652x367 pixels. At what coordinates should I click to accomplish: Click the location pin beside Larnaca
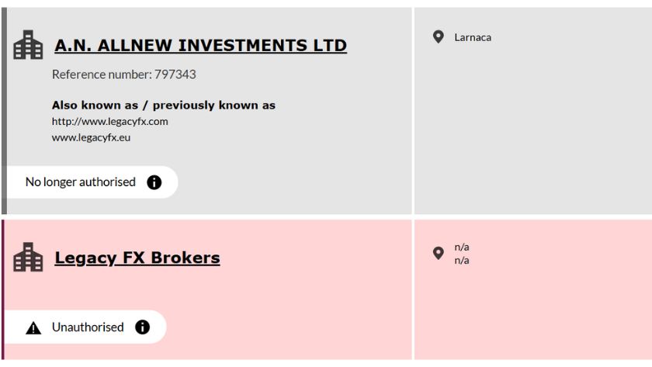pyautogui.click(x=438, y=36)
